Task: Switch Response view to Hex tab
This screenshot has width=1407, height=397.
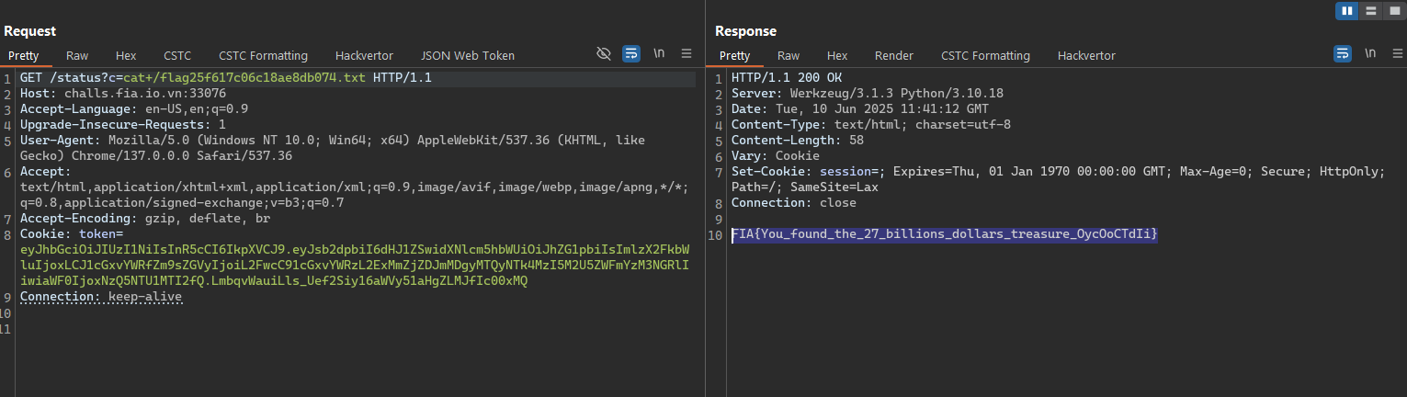Action: pyautogui.click(x=837, y=55)
